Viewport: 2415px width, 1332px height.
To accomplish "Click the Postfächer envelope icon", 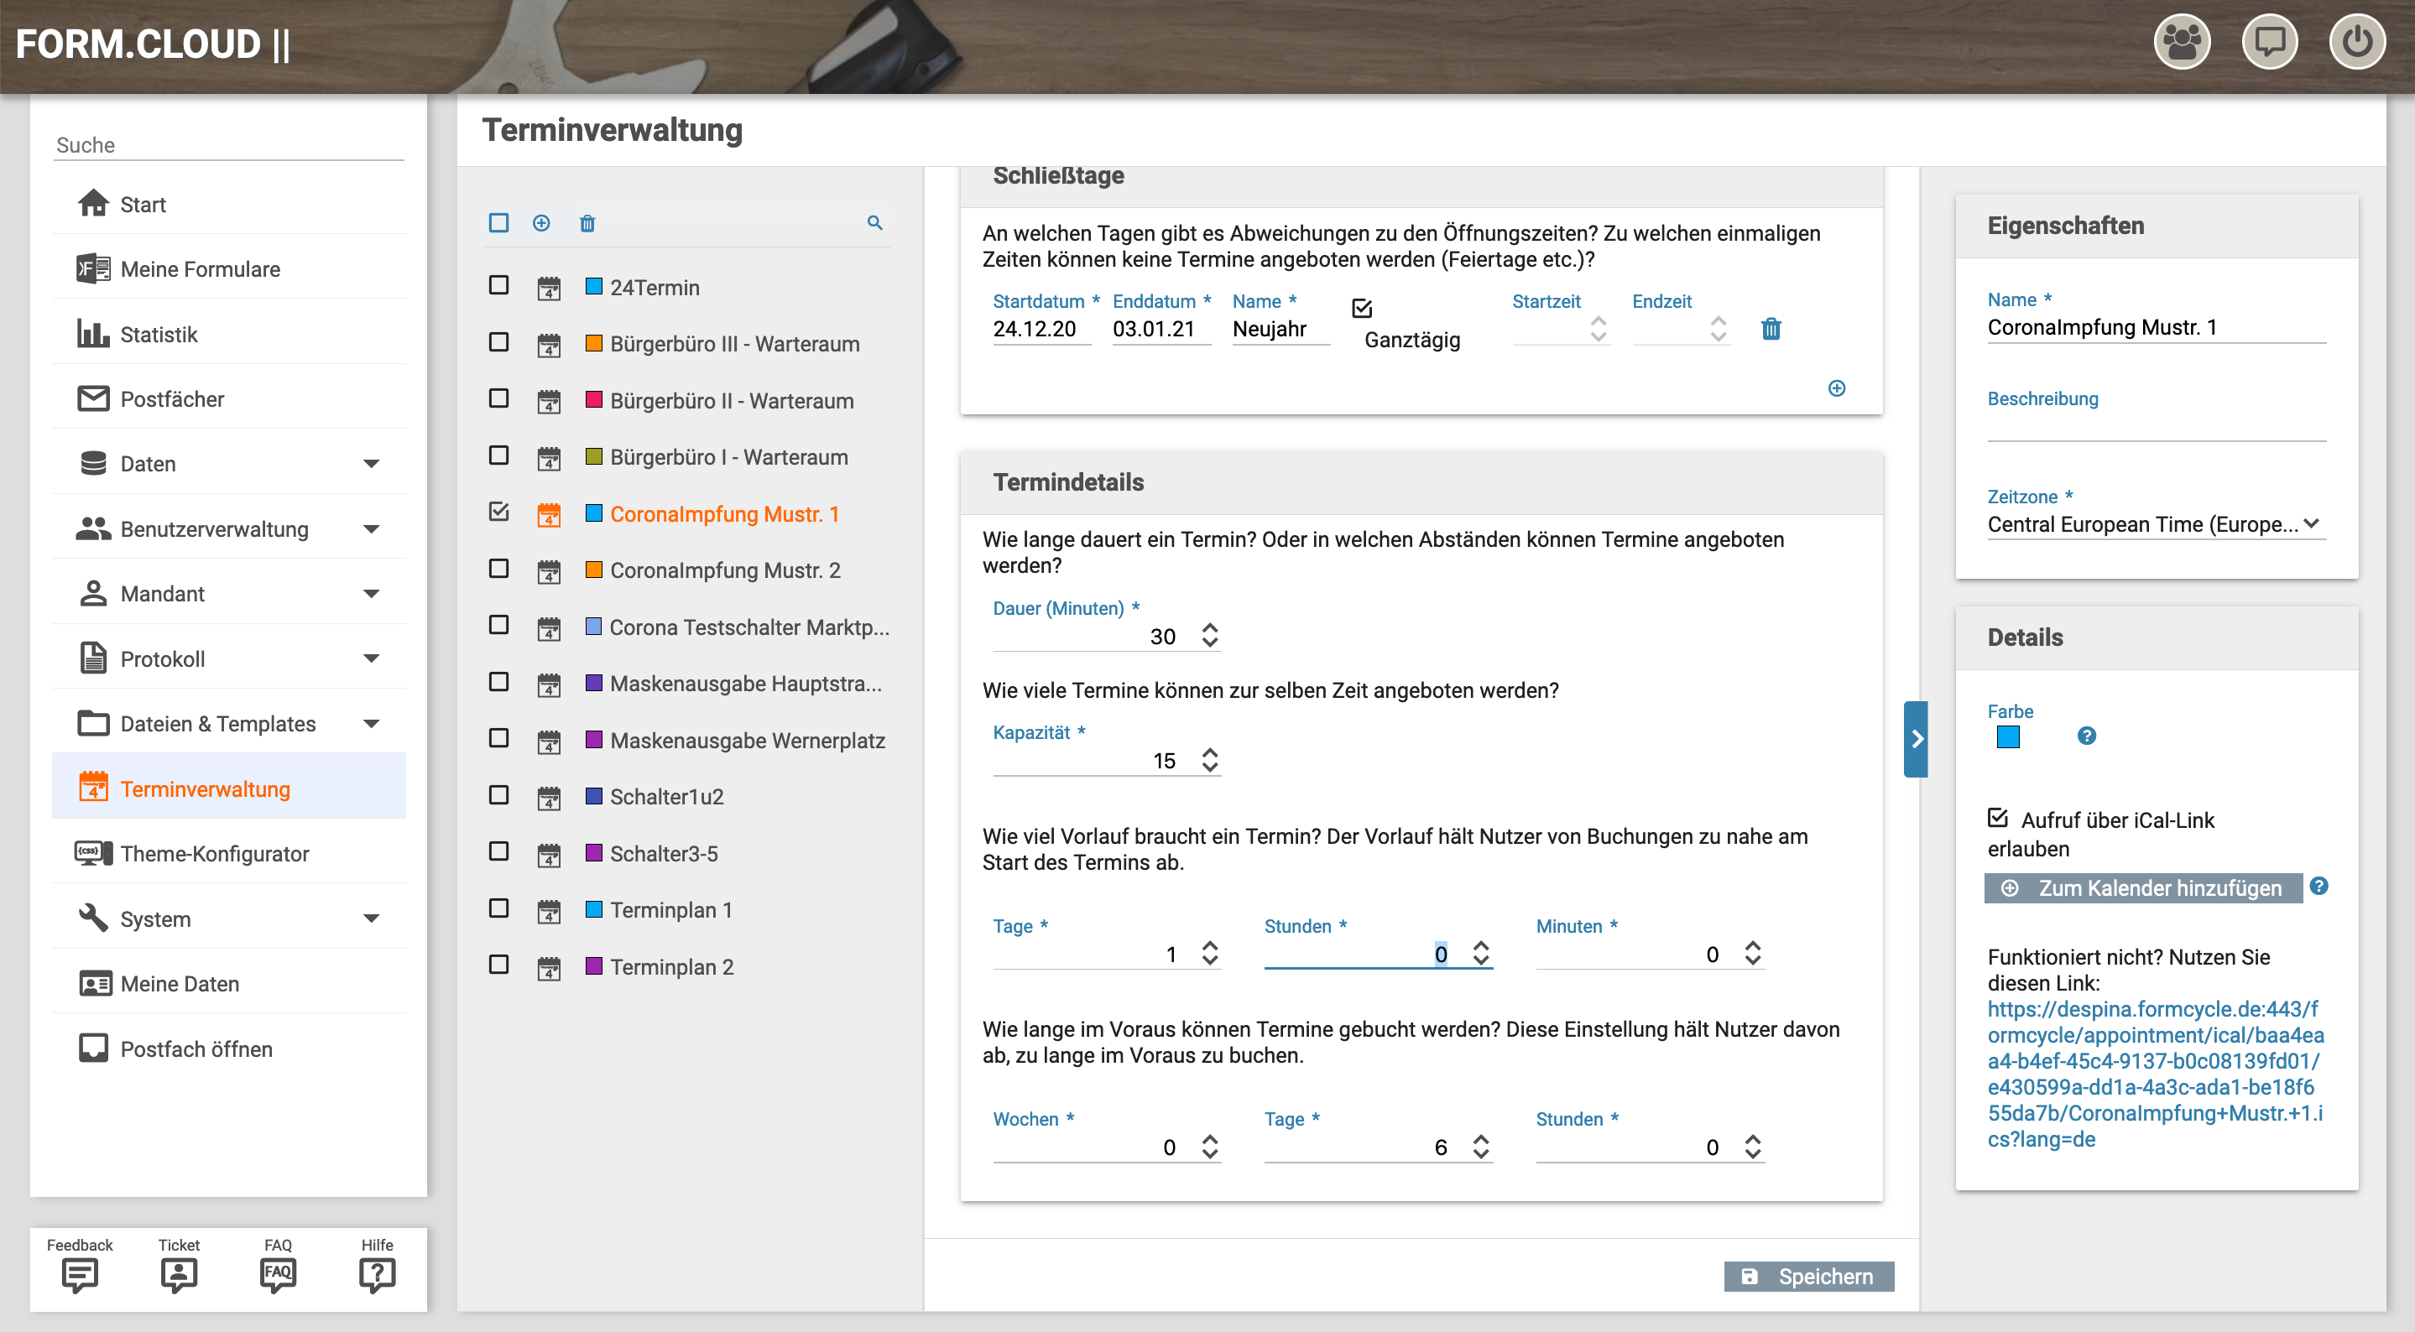I will tap(93, 398).
